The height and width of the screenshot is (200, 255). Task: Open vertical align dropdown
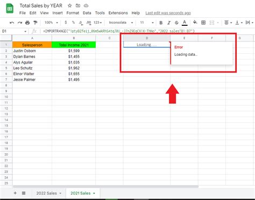click(x=239, y=23)
